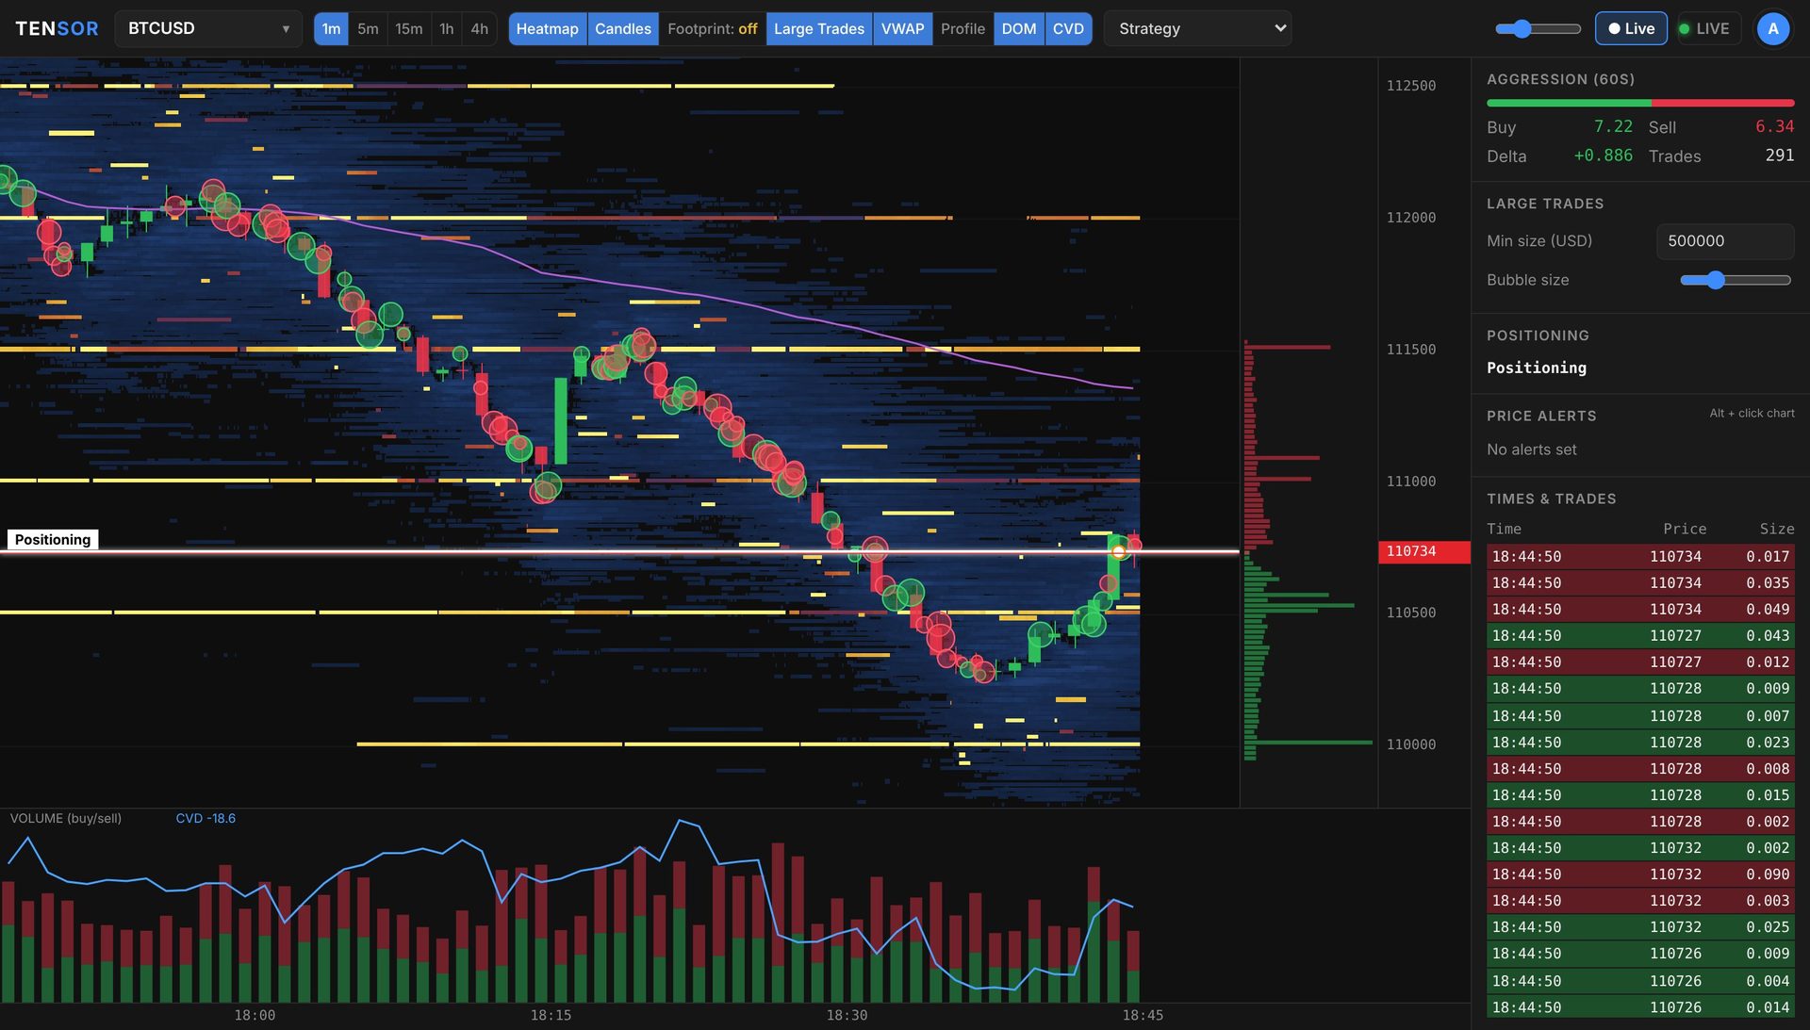
Task: Click the TIMES & TRADES section header
Action: 1551,499
